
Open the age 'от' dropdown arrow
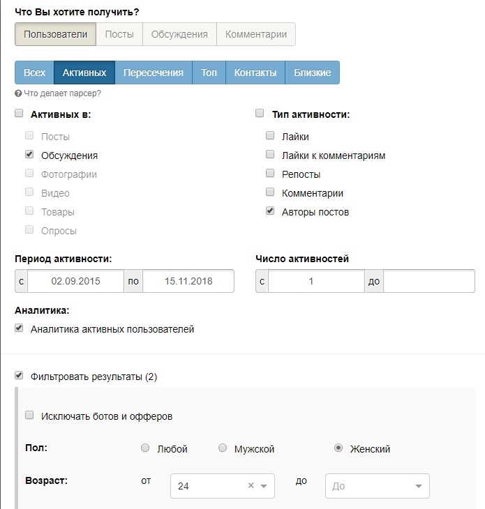[x=264, y=486]
